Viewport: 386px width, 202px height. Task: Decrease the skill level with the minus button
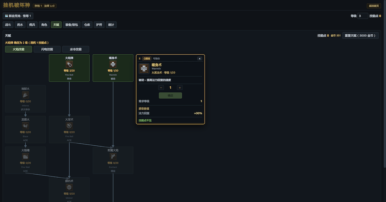click(161, 88)
